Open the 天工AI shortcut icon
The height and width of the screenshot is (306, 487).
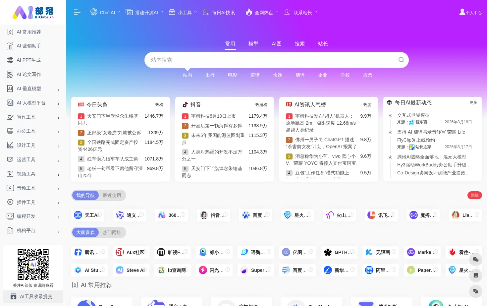coord(78,215)
